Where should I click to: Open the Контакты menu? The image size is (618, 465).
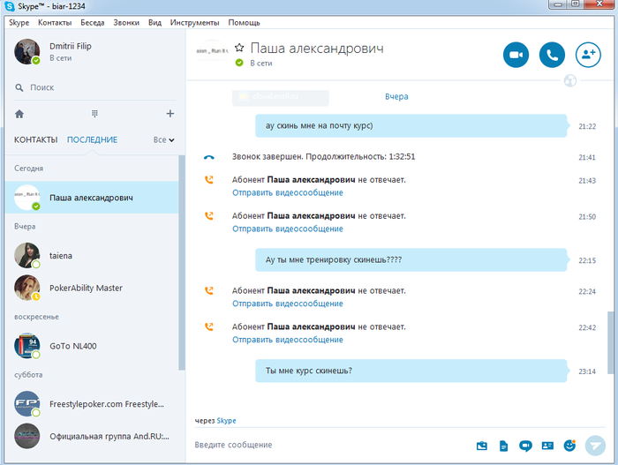pos(55,22)
